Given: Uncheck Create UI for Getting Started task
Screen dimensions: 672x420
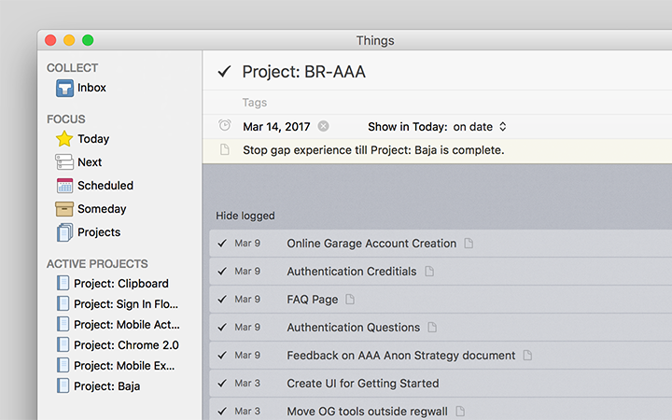Looking at the screenshot, I should click(222, 384).
